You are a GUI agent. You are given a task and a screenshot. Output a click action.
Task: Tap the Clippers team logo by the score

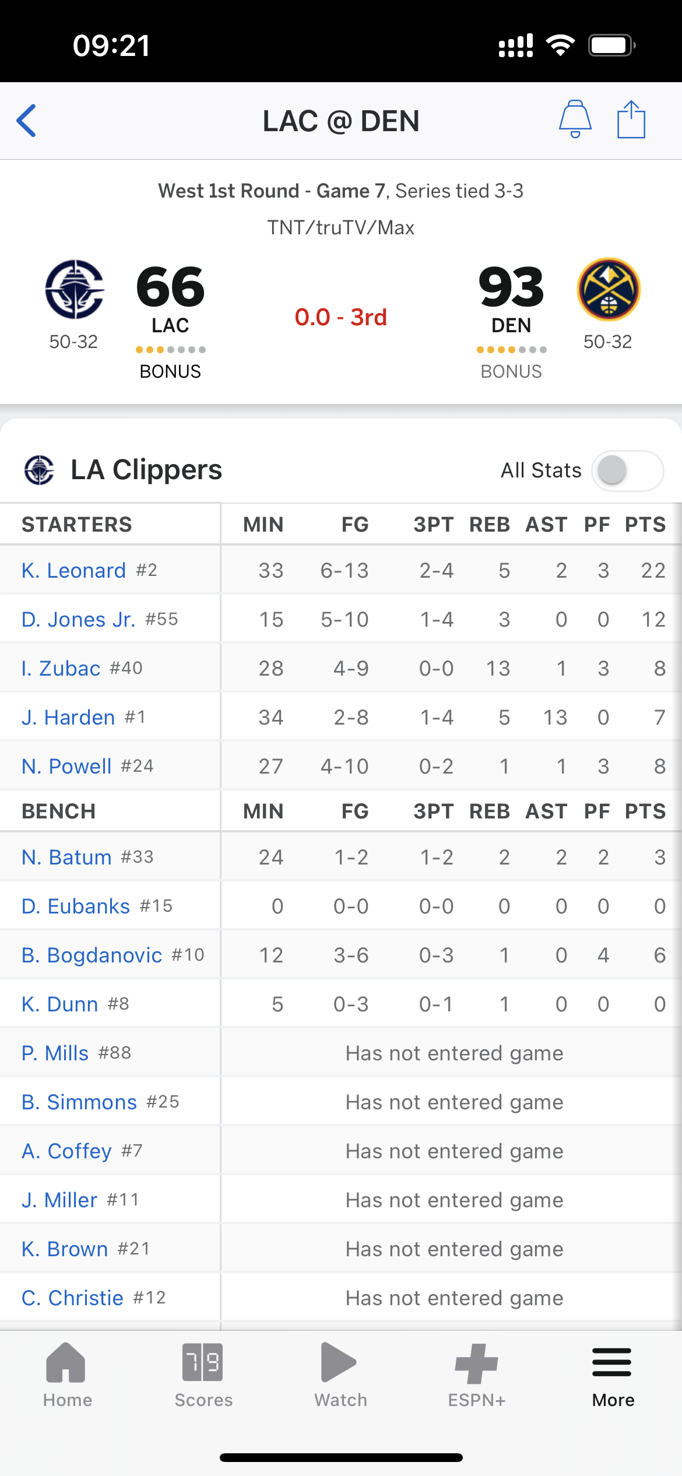coord(75,289)
